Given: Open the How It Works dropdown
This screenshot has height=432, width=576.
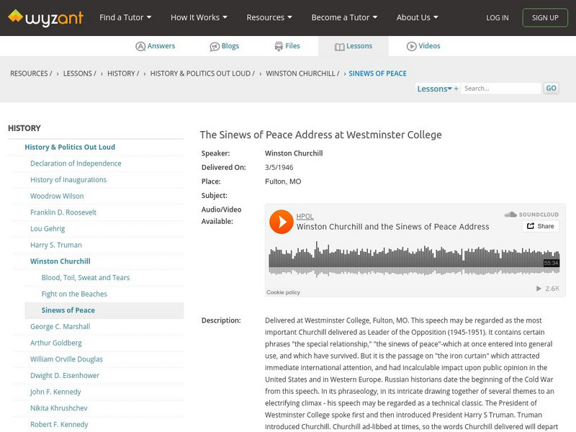Looking at the screenshot, I should click(x=199, y=17).
